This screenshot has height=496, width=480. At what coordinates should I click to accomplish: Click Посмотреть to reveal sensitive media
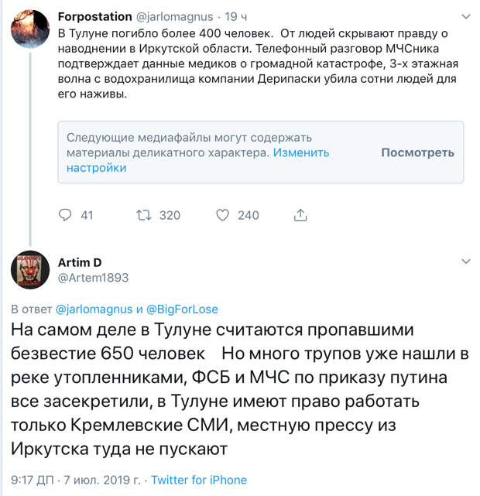click(417, 152)
